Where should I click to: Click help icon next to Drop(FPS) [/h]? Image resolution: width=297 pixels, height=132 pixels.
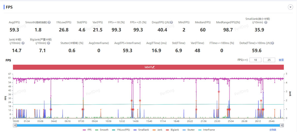(x=171, y=22)
